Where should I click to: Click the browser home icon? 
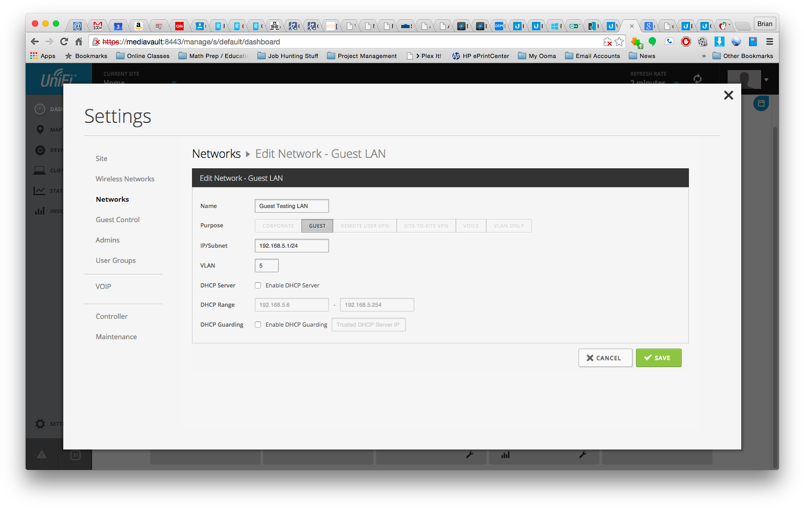point(78,42)
